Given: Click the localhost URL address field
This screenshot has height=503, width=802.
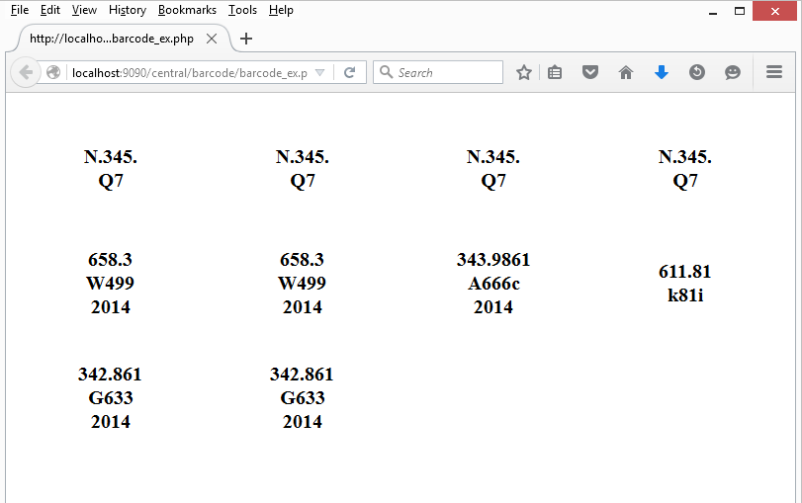Looking at the screenshot, I should pyautogui.click(x=188, y=73).
